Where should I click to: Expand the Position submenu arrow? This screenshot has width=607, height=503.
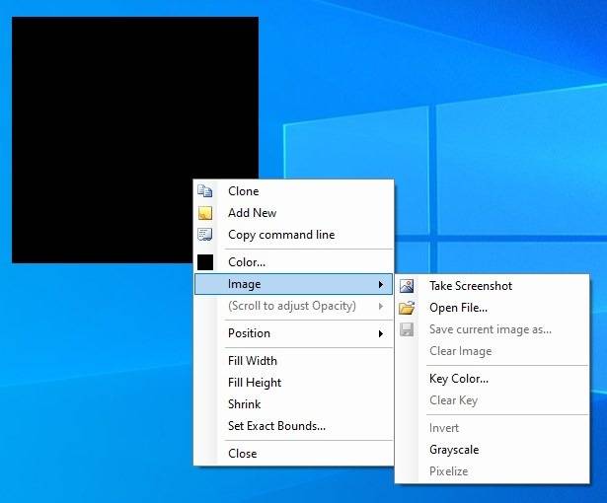pos(381,333)
